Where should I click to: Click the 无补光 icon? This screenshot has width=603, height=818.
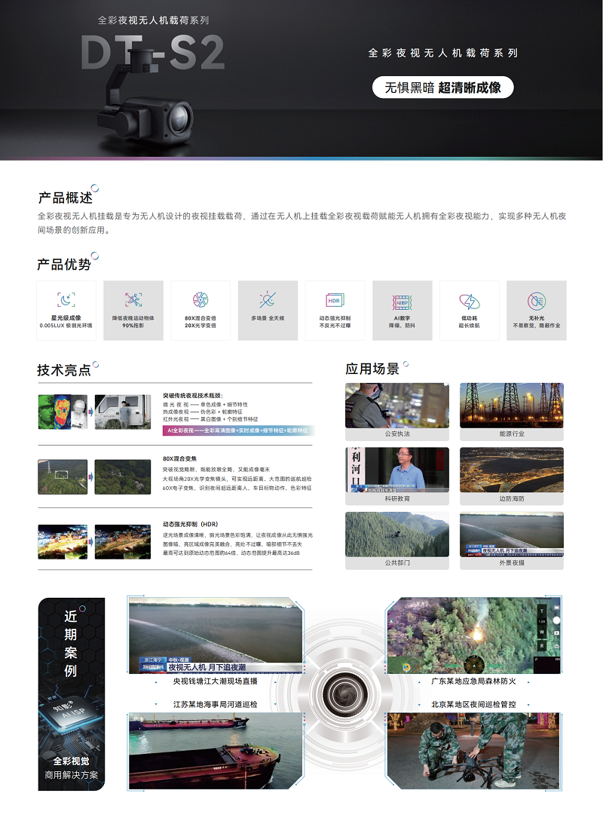tap(536, 301)
